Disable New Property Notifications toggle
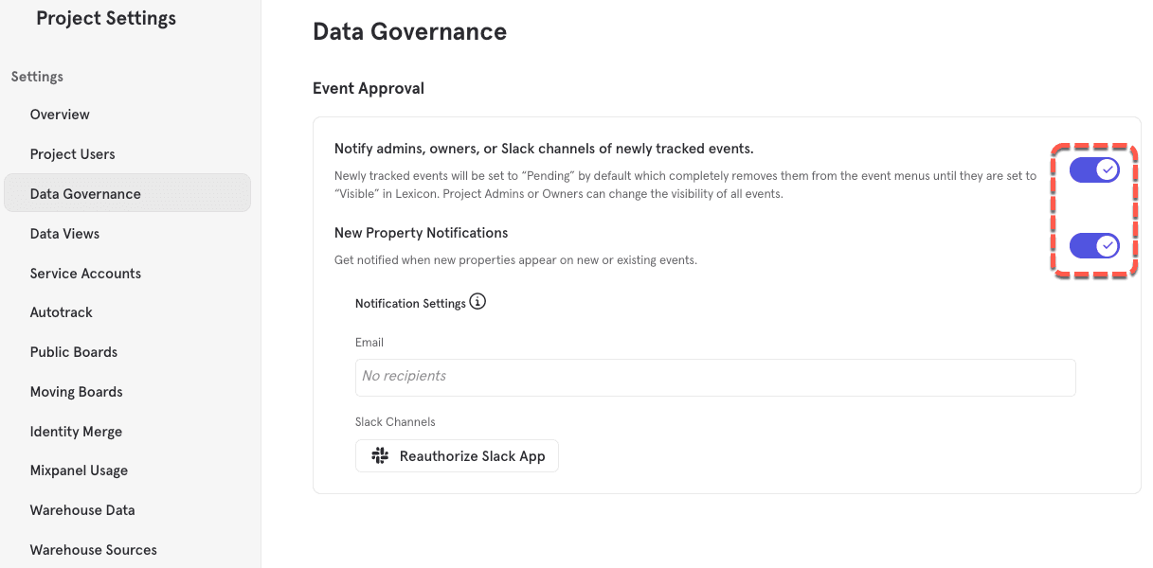 tap(1094, 245)
